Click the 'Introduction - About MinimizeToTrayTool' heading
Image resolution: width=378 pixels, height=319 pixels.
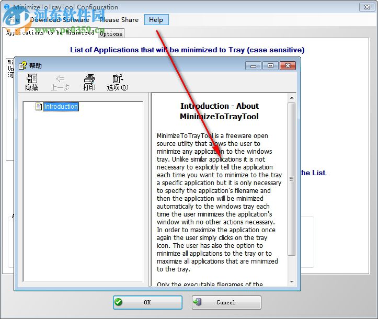[x=219, y=111]
